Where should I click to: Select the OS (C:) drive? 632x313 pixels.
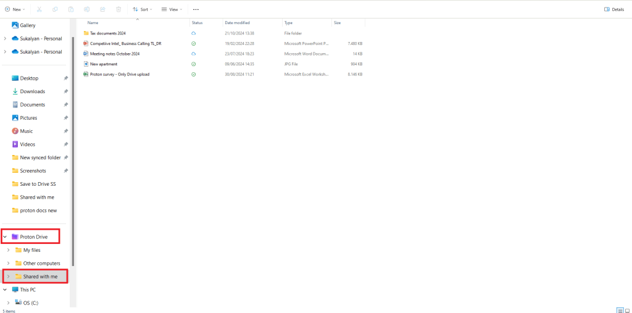pos(32,303)
